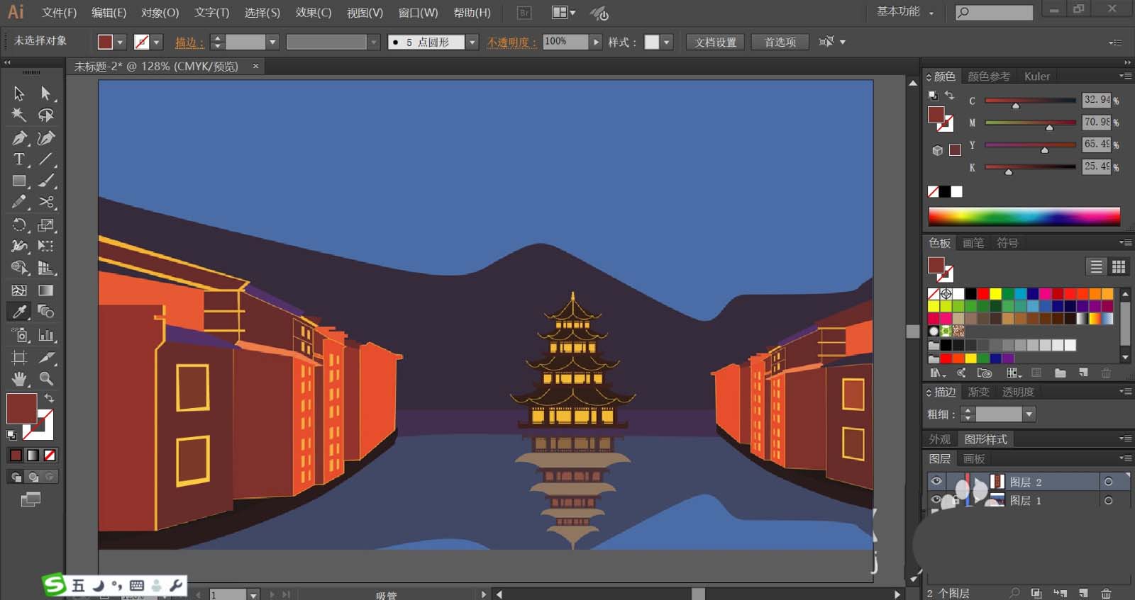Open the 样式 style dropdown
The image size is (1135, 600).
(666, 43)
